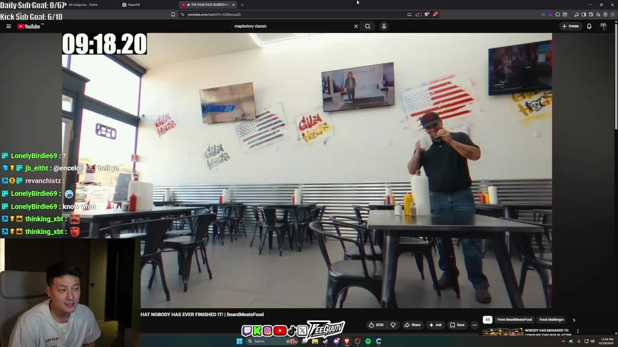Open the Brave Shields lion icon
This screenshot has height=347, width=618.
(x=426, y=14)
